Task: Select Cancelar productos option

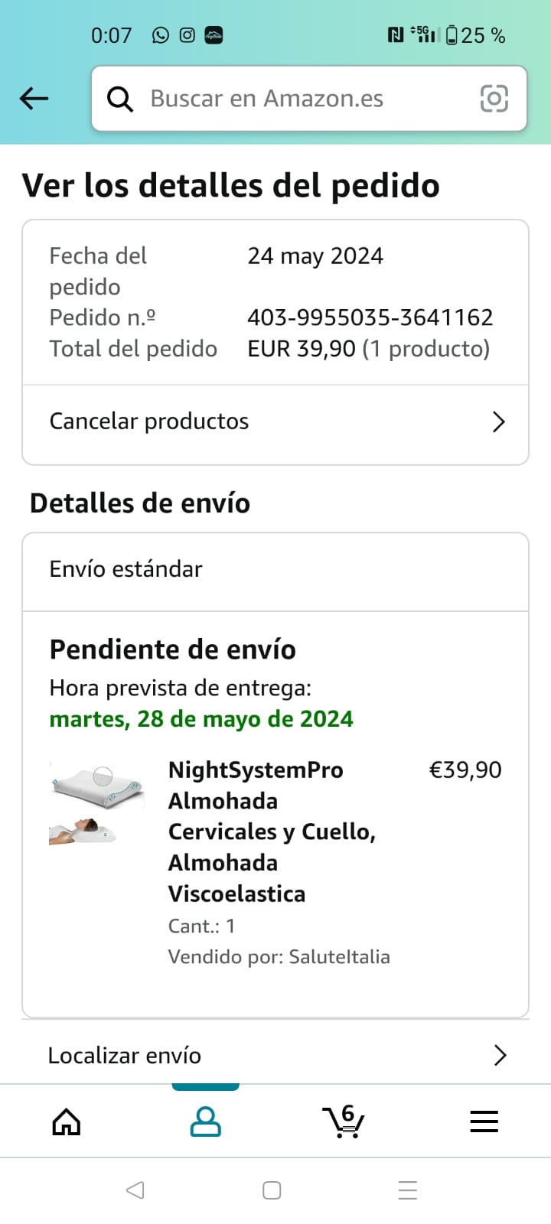Action: click(x=149, y=422)
